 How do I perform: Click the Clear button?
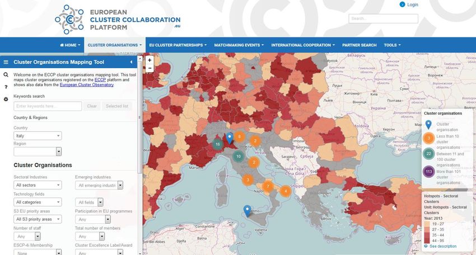[x=92, y=106]
